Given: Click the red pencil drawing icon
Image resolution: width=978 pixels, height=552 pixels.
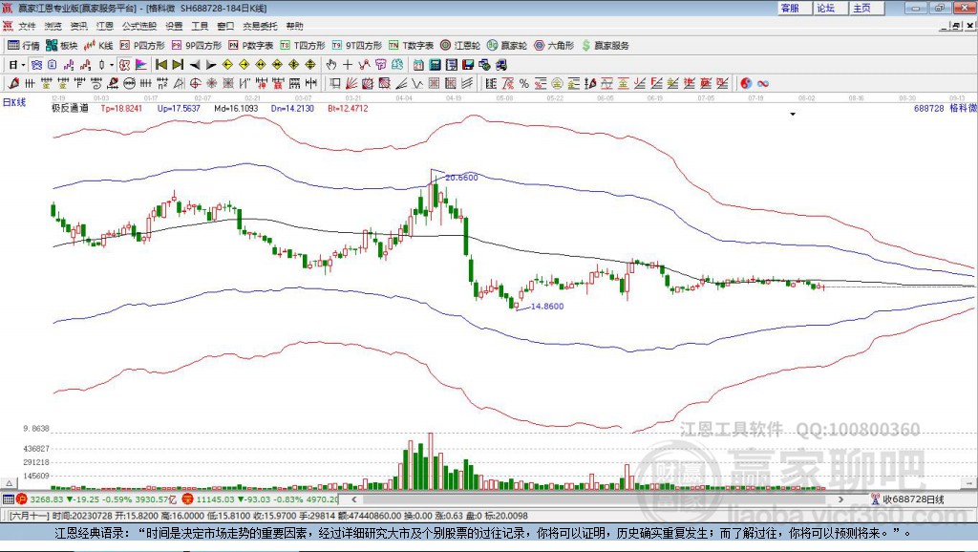Looking at the screenshot, I should tap(13, 83).
